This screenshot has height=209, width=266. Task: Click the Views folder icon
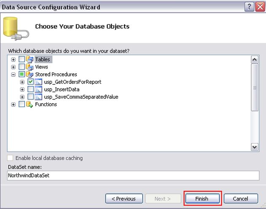tap(30, 67)
